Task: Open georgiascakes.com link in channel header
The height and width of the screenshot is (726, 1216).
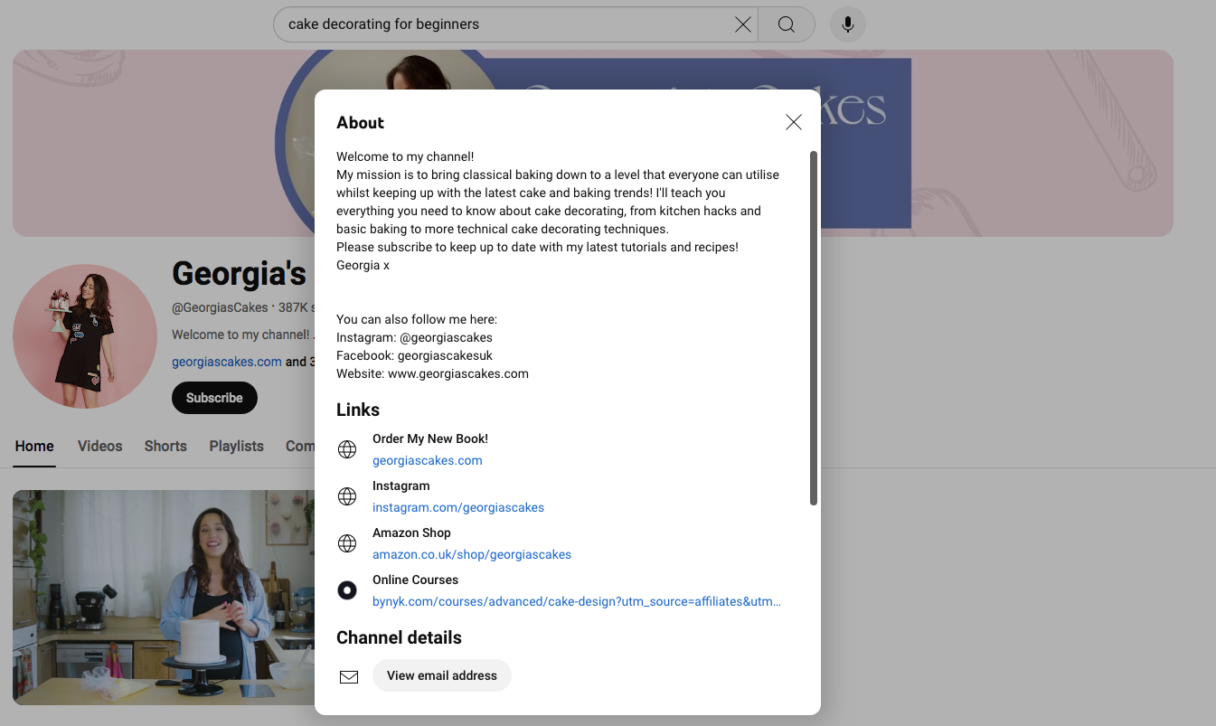Action: pos(227,362)
